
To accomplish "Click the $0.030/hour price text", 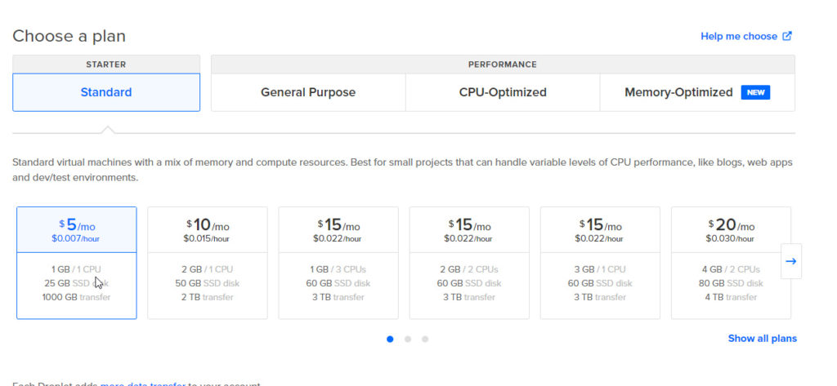I will point(730,239).
